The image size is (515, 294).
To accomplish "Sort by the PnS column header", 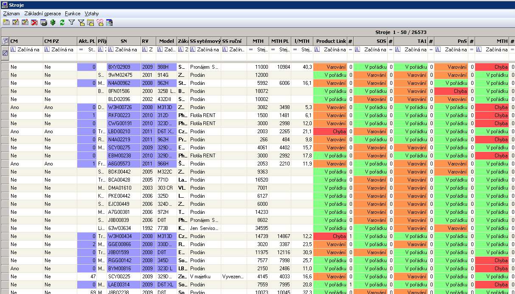I will coord(451,41).
